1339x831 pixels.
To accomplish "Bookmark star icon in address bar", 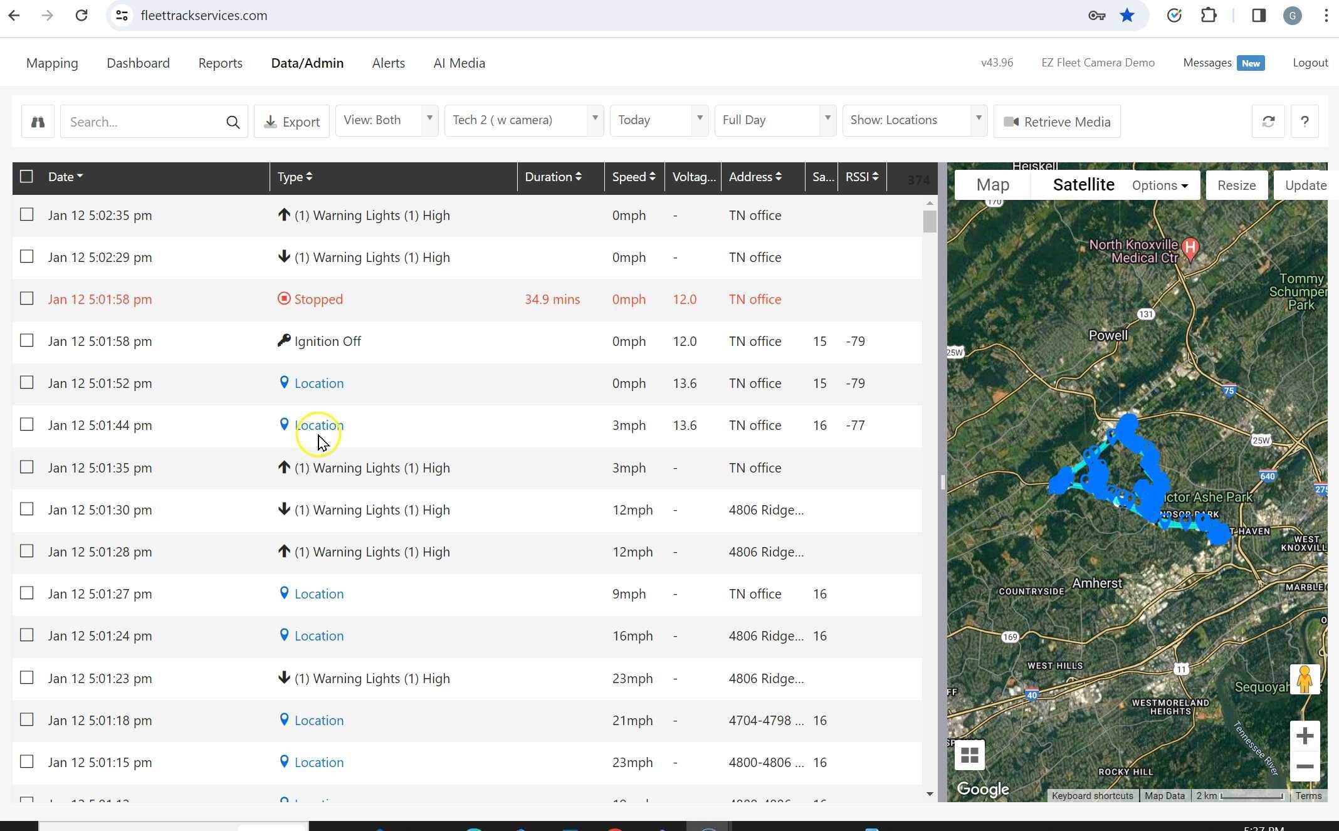I will [x=1127, y=16].
